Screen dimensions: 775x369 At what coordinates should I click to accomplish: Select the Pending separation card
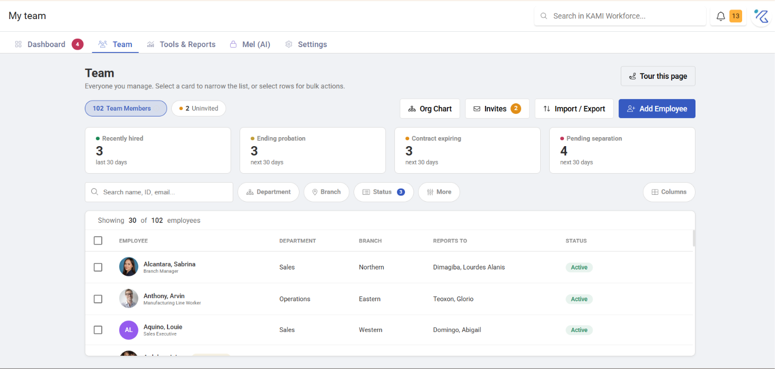[622, 150]
